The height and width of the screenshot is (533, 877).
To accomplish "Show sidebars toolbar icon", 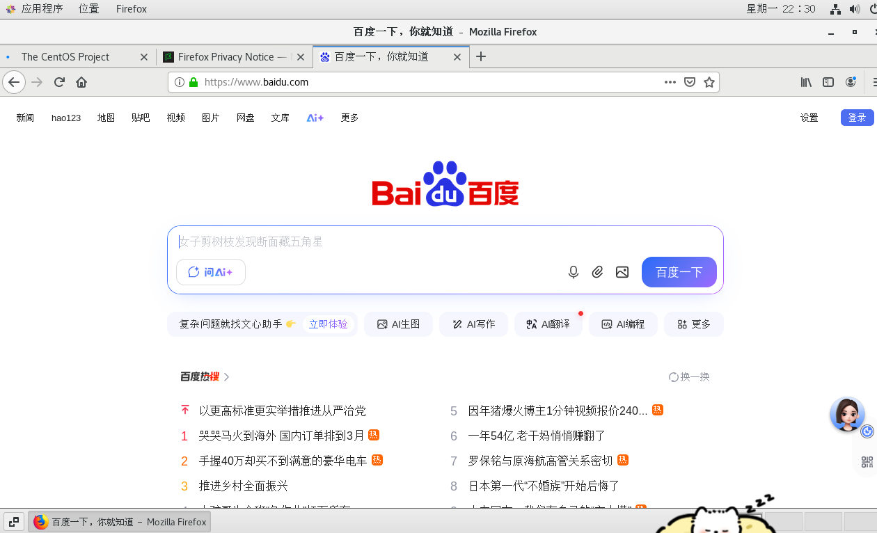I will coord(828,82).
